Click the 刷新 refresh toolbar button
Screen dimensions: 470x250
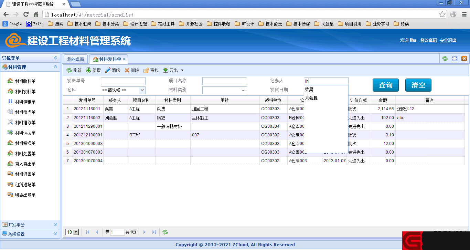point(74,70)
